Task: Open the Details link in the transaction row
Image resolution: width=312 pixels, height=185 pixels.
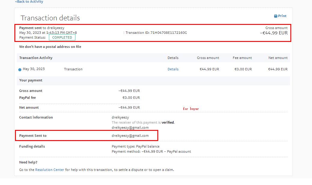Action: 173,69
